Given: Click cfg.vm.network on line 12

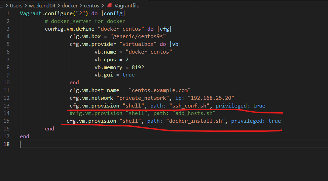Looking at the screenshot, I should point(92,98).
